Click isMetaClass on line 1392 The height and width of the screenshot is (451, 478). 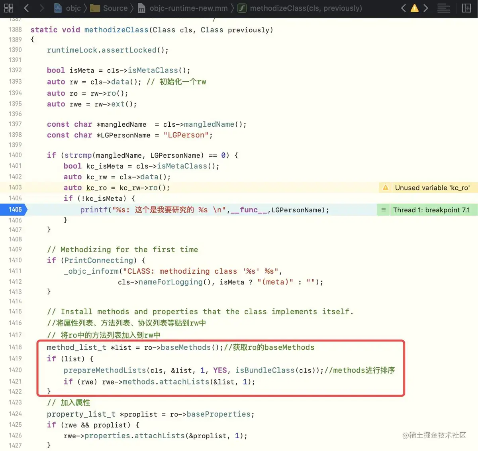pyautogui.click(x=153, y=71)
